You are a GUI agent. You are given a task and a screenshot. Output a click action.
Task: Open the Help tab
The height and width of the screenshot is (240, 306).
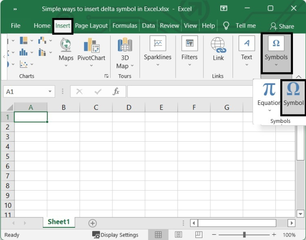[x=208, y=26]
